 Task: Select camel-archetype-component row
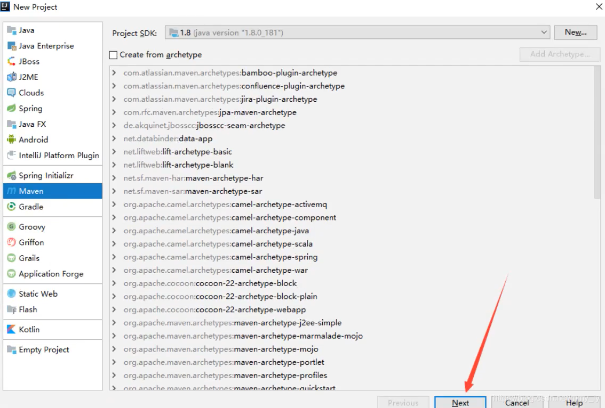[x=352, y=217]
